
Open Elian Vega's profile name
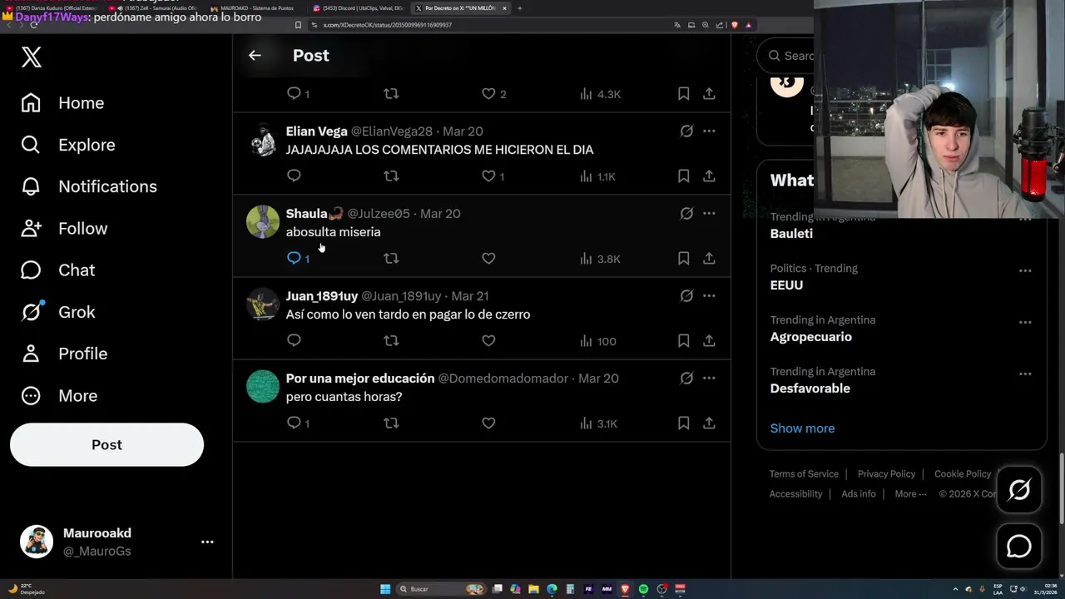(316, 131)
